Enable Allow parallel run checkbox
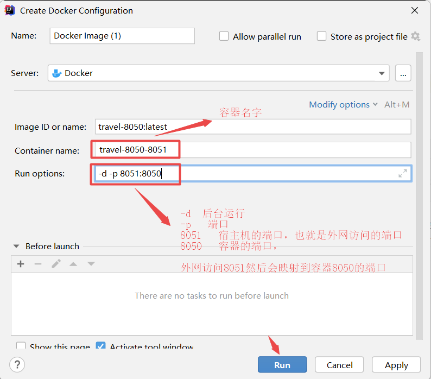Screen dimensions: 431x379 click(224, 36)
